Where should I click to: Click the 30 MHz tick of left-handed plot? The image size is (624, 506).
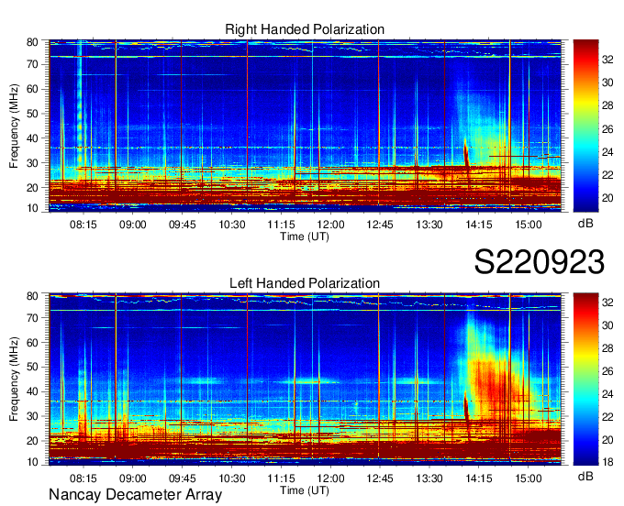[x=32, y=416]
